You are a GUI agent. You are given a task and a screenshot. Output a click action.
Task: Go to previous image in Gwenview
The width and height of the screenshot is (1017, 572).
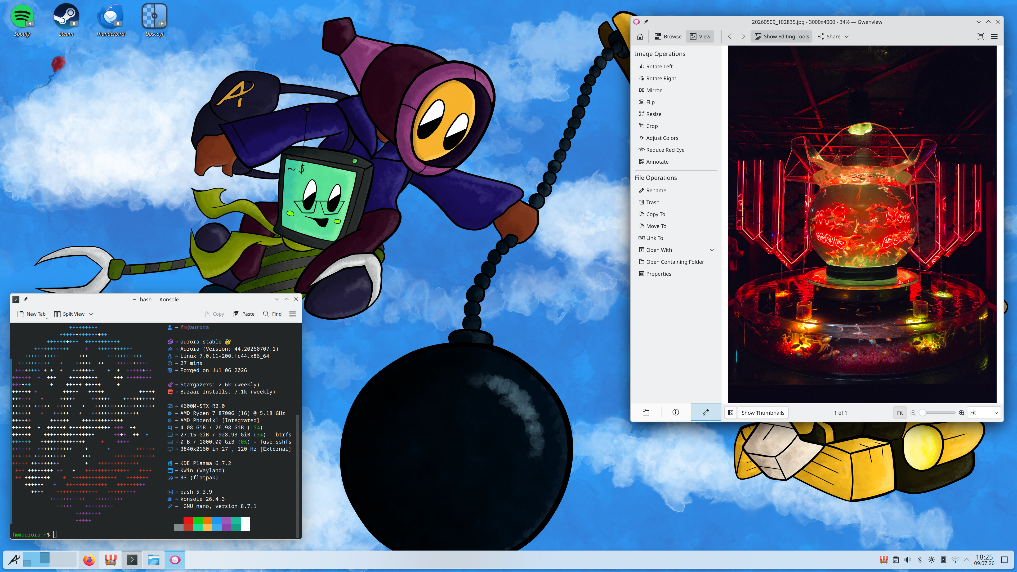click(730, 36)
